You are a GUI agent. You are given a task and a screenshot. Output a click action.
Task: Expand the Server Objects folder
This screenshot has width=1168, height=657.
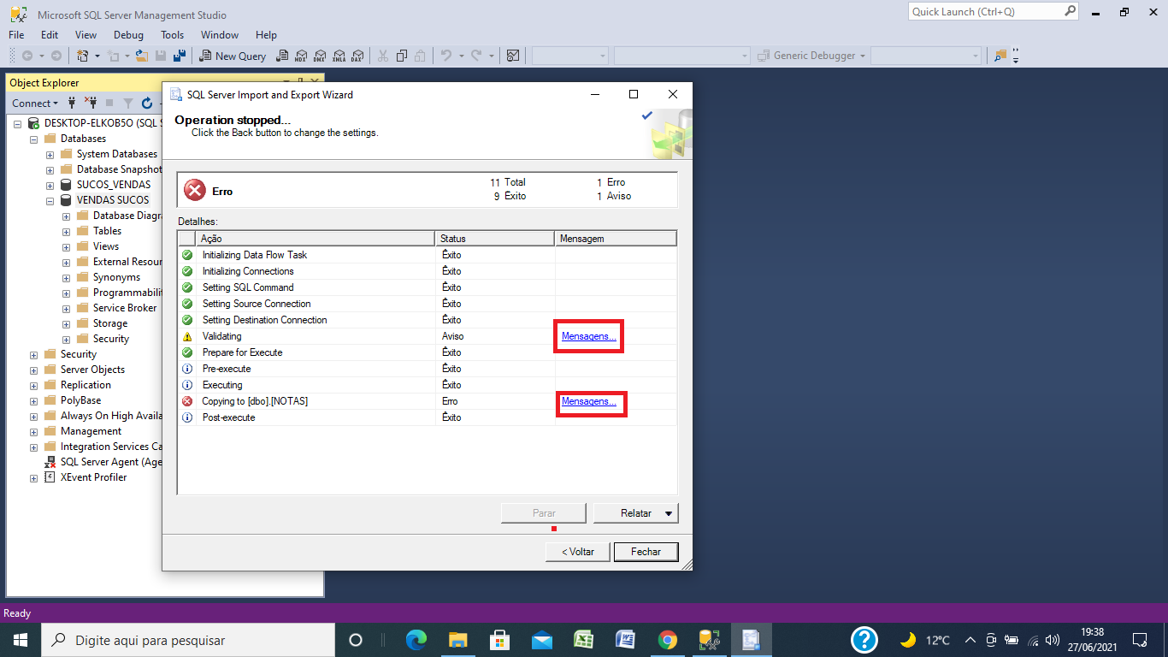coord(34,370)
